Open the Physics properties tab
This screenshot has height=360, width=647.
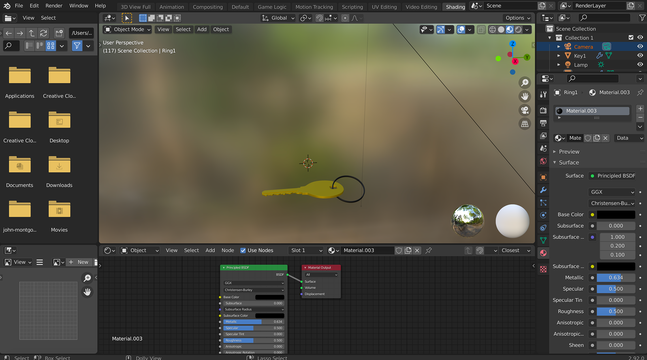(543, 215)
